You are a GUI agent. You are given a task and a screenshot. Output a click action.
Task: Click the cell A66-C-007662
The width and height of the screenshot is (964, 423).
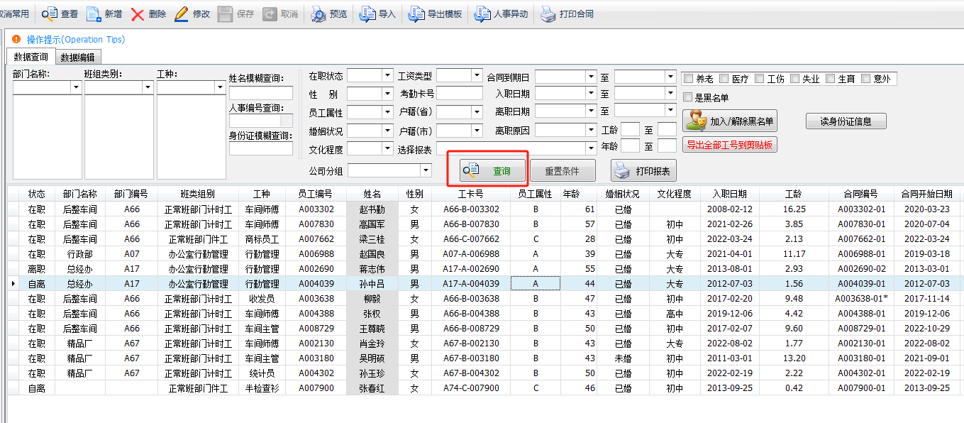tap(471, 239)
